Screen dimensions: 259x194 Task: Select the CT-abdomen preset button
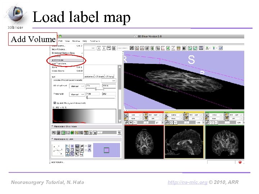click(x=89, y=77)
